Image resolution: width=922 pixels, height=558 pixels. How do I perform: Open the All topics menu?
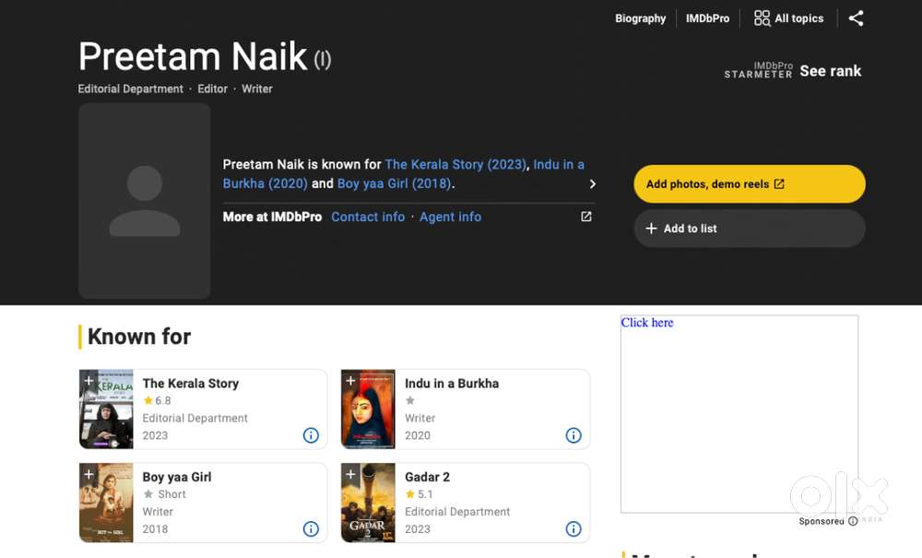tap(788, 18)
